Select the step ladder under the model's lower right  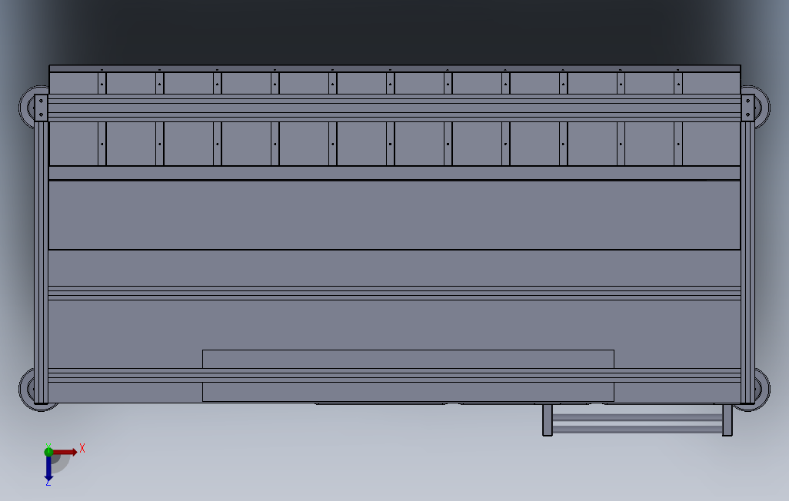[x=637, y=420]
